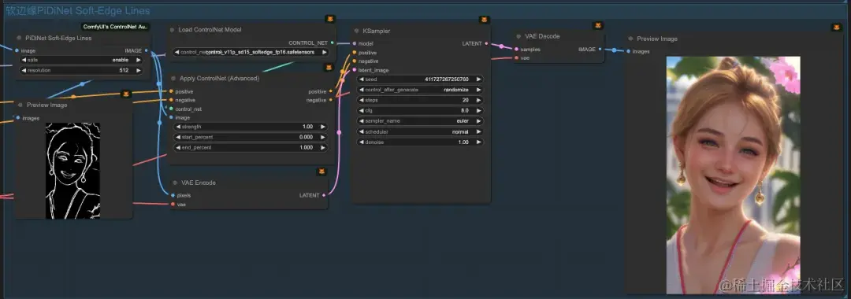Click the strength 1.00 slider field
This screenshot has width=851, height=299.
tap(251, 127)
